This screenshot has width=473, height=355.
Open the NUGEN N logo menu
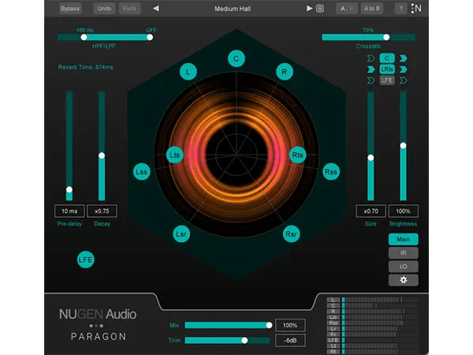(x=416, y=9)
